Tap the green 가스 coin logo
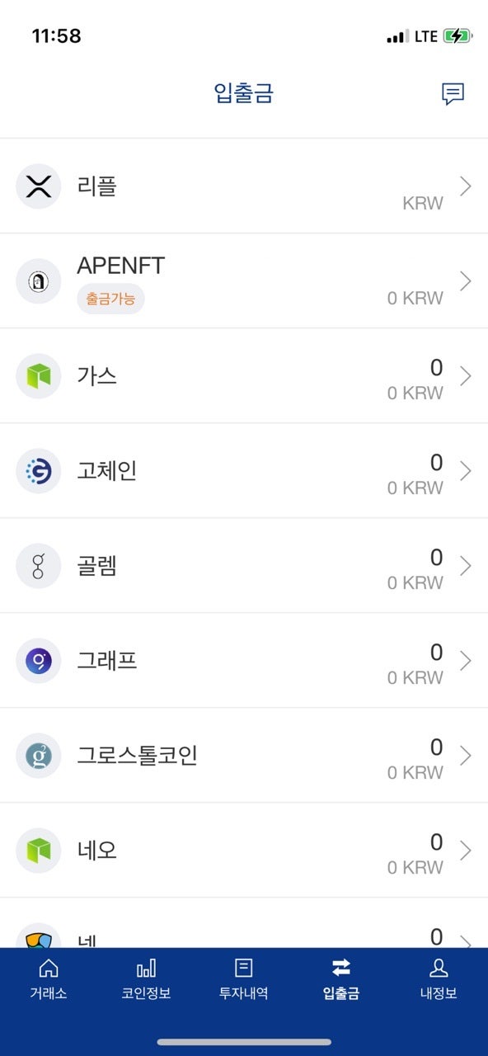Image resolution: width=488 pixels, height=1056 pixels. pyautogui.click(x=39, y=376)
